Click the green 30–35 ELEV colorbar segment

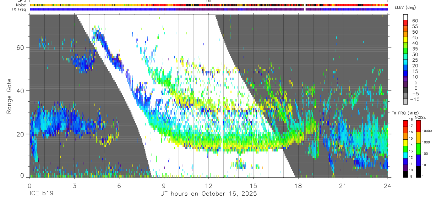point(405,51)
